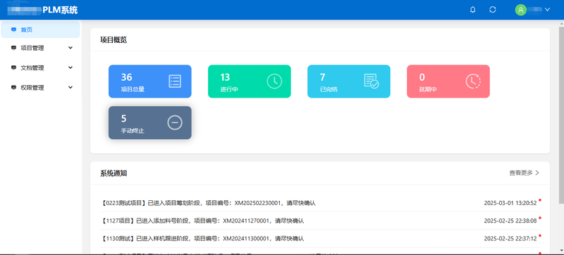The height and width of the screenshot is (255, 564).
Task: Open the 延期中 red card
Action: tap(448, 81)
